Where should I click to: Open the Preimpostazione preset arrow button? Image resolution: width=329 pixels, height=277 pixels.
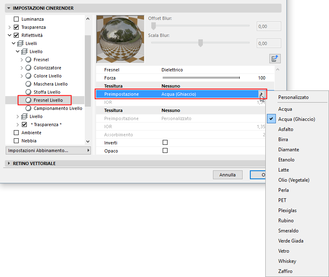[262, 94]
